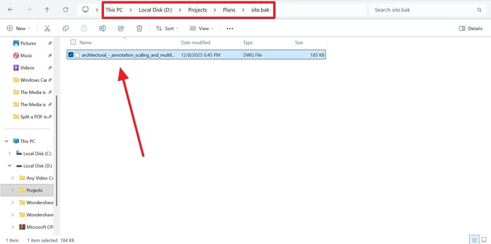Viewport: 491px width, 244px height.
Task: Go up one folder level
Action: tap(47, 10)
